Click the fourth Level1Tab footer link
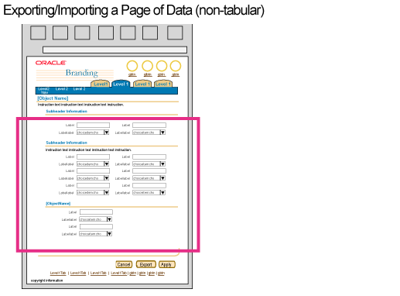Image resolution: width=400 pixels, height=296 pixels. [118, 273]
